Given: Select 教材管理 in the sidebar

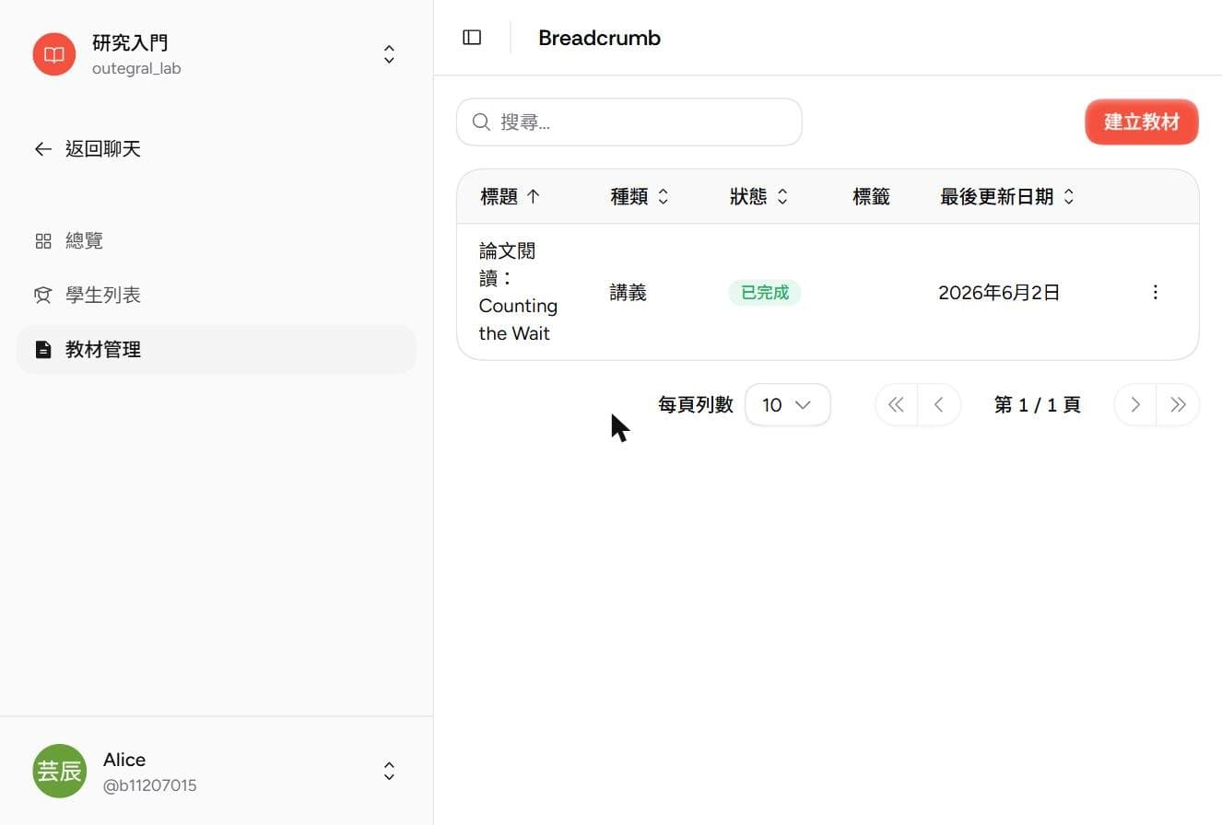Looking at the screenshot, I should pyautogui.click(x=217, y=350).
